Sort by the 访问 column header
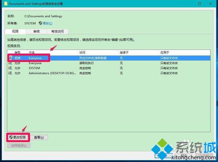Image resolution: width=218 pixels, height=162 pixels. [x=82, y=52]
